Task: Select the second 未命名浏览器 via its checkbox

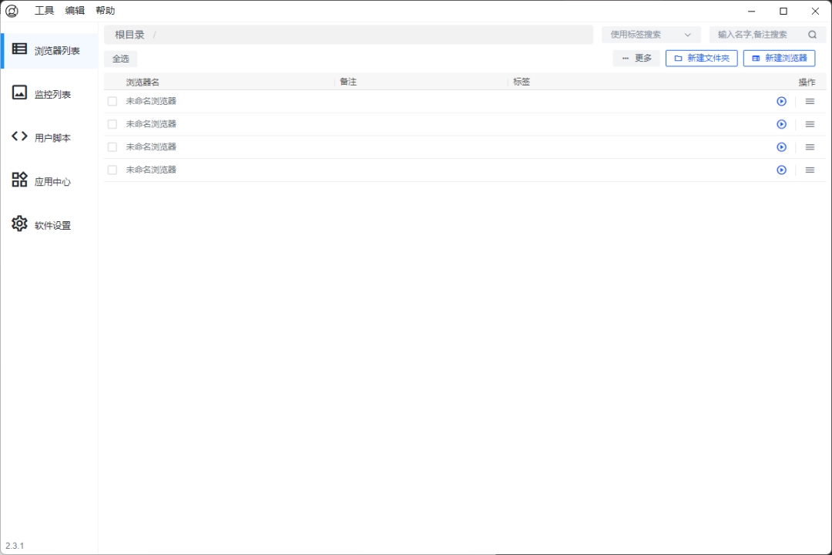Action: 112,124
